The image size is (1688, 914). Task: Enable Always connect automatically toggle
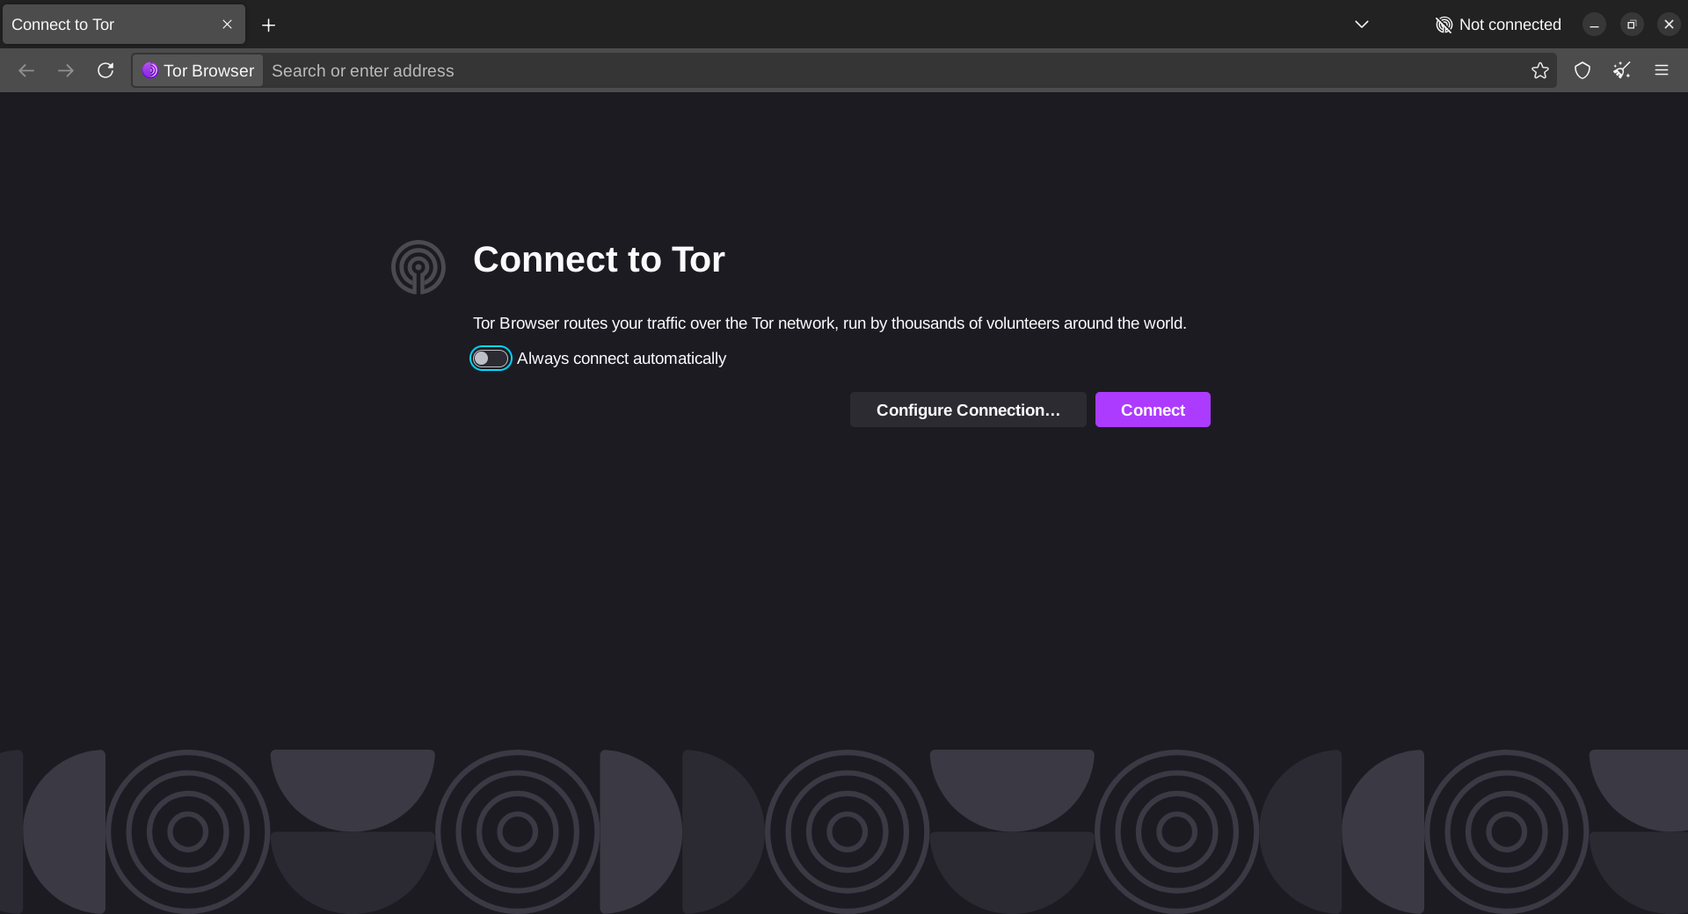point(491,359)
